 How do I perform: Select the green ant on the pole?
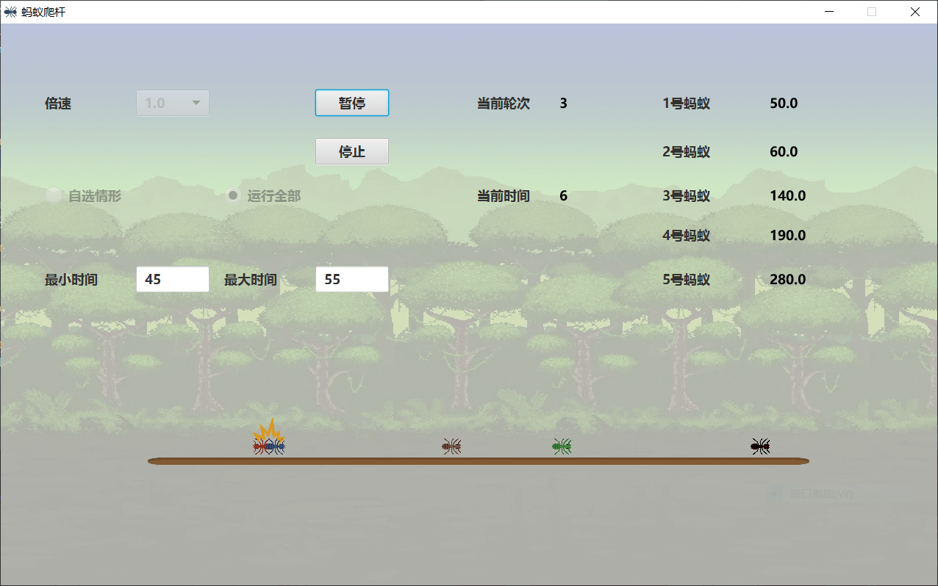click(561, 446)
